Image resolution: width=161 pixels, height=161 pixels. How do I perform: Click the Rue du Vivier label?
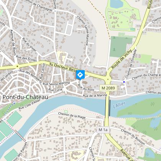click(30, 44)
